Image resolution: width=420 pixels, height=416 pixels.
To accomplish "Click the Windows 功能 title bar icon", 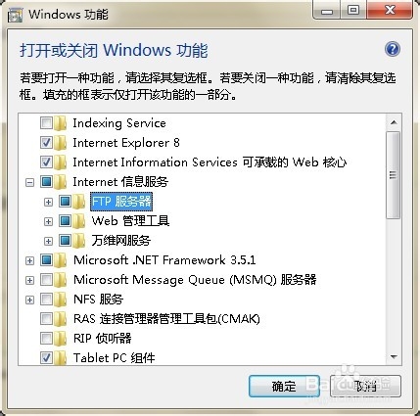I will click(x=15, y=15).
